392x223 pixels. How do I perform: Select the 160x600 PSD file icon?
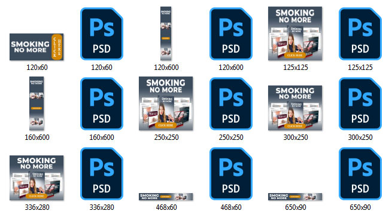click(102, 103)
